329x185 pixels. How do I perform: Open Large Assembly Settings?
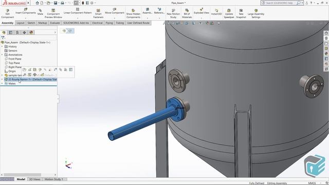coord(256,14)
